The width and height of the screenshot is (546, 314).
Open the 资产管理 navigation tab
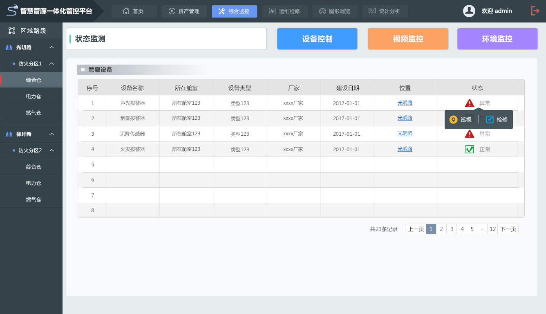[x=184, y=11]
